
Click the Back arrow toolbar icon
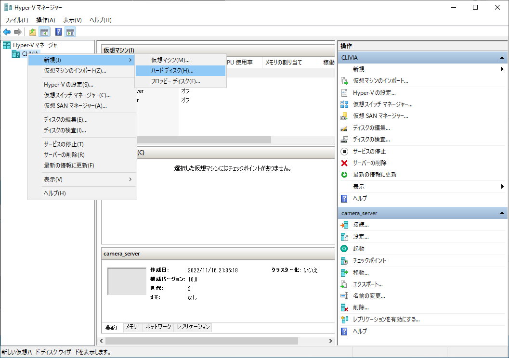tap(7, 32)
